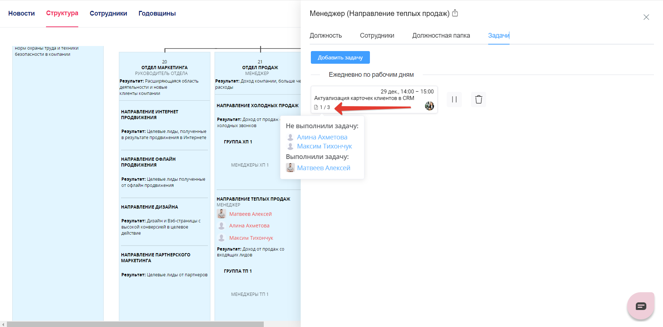Click Матвеев Алексей under "Выполнили задачу"

pos(324,168)
